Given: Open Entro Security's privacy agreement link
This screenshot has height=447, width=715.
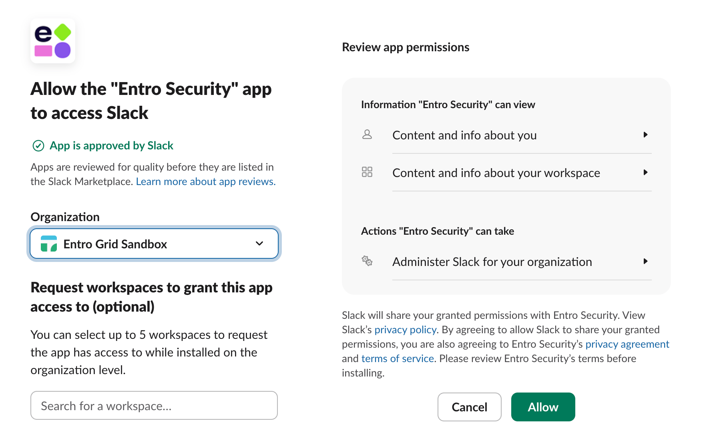Looking at the screenshot, I should coord(627,344).
